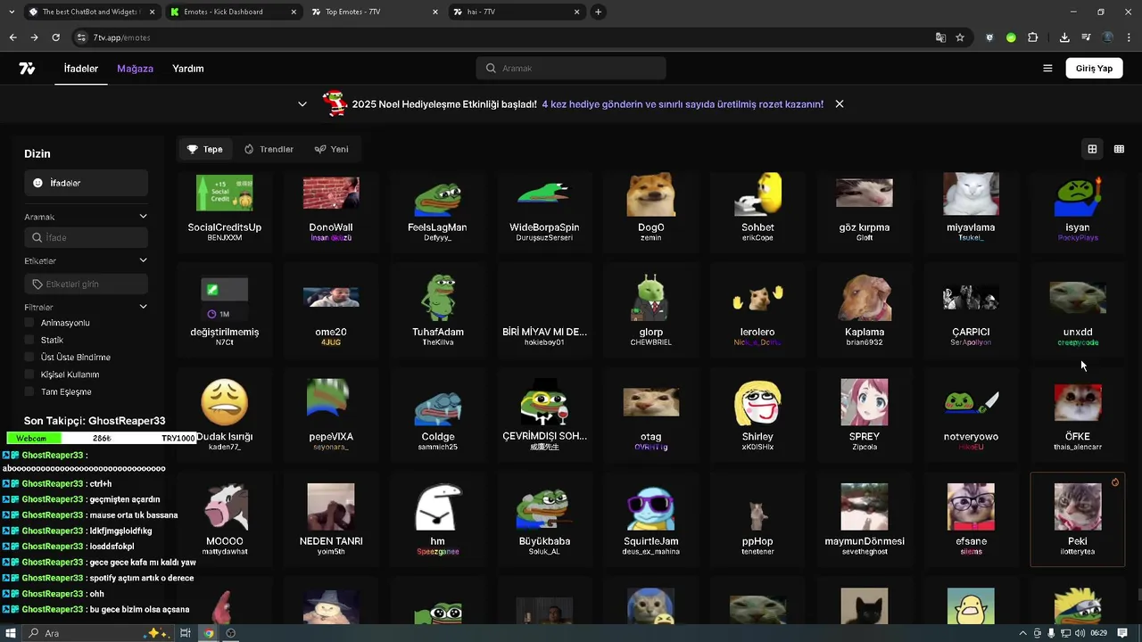Open the Peki emote card
This screenshot has height=642, width=1142.
pos(1078,520)
